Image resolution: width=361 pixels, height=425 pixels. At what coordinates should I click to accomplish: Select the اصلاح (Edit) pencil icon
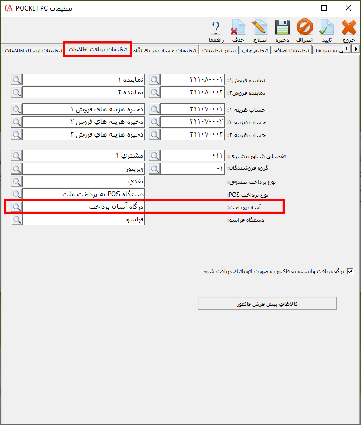(x=260, y=30)
